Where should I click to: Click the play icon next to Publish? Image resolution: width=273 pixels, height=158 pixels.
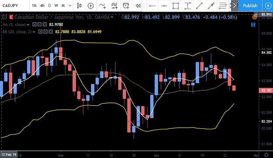coord(268,6)
